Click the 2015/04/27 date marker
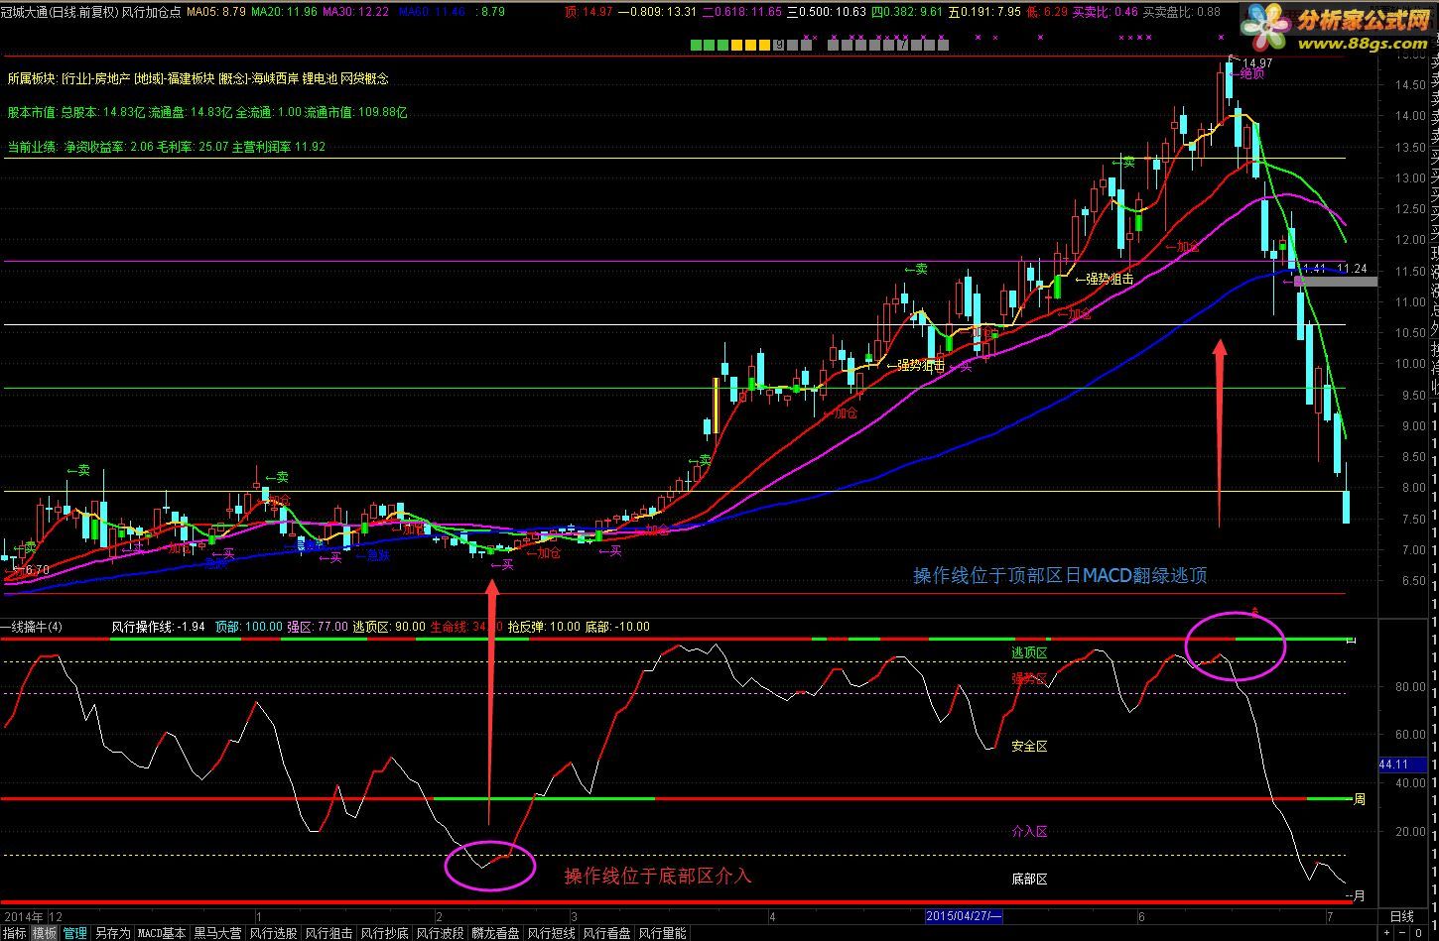This screenshot has width=1439, height=941. click(x=964, y=916)
